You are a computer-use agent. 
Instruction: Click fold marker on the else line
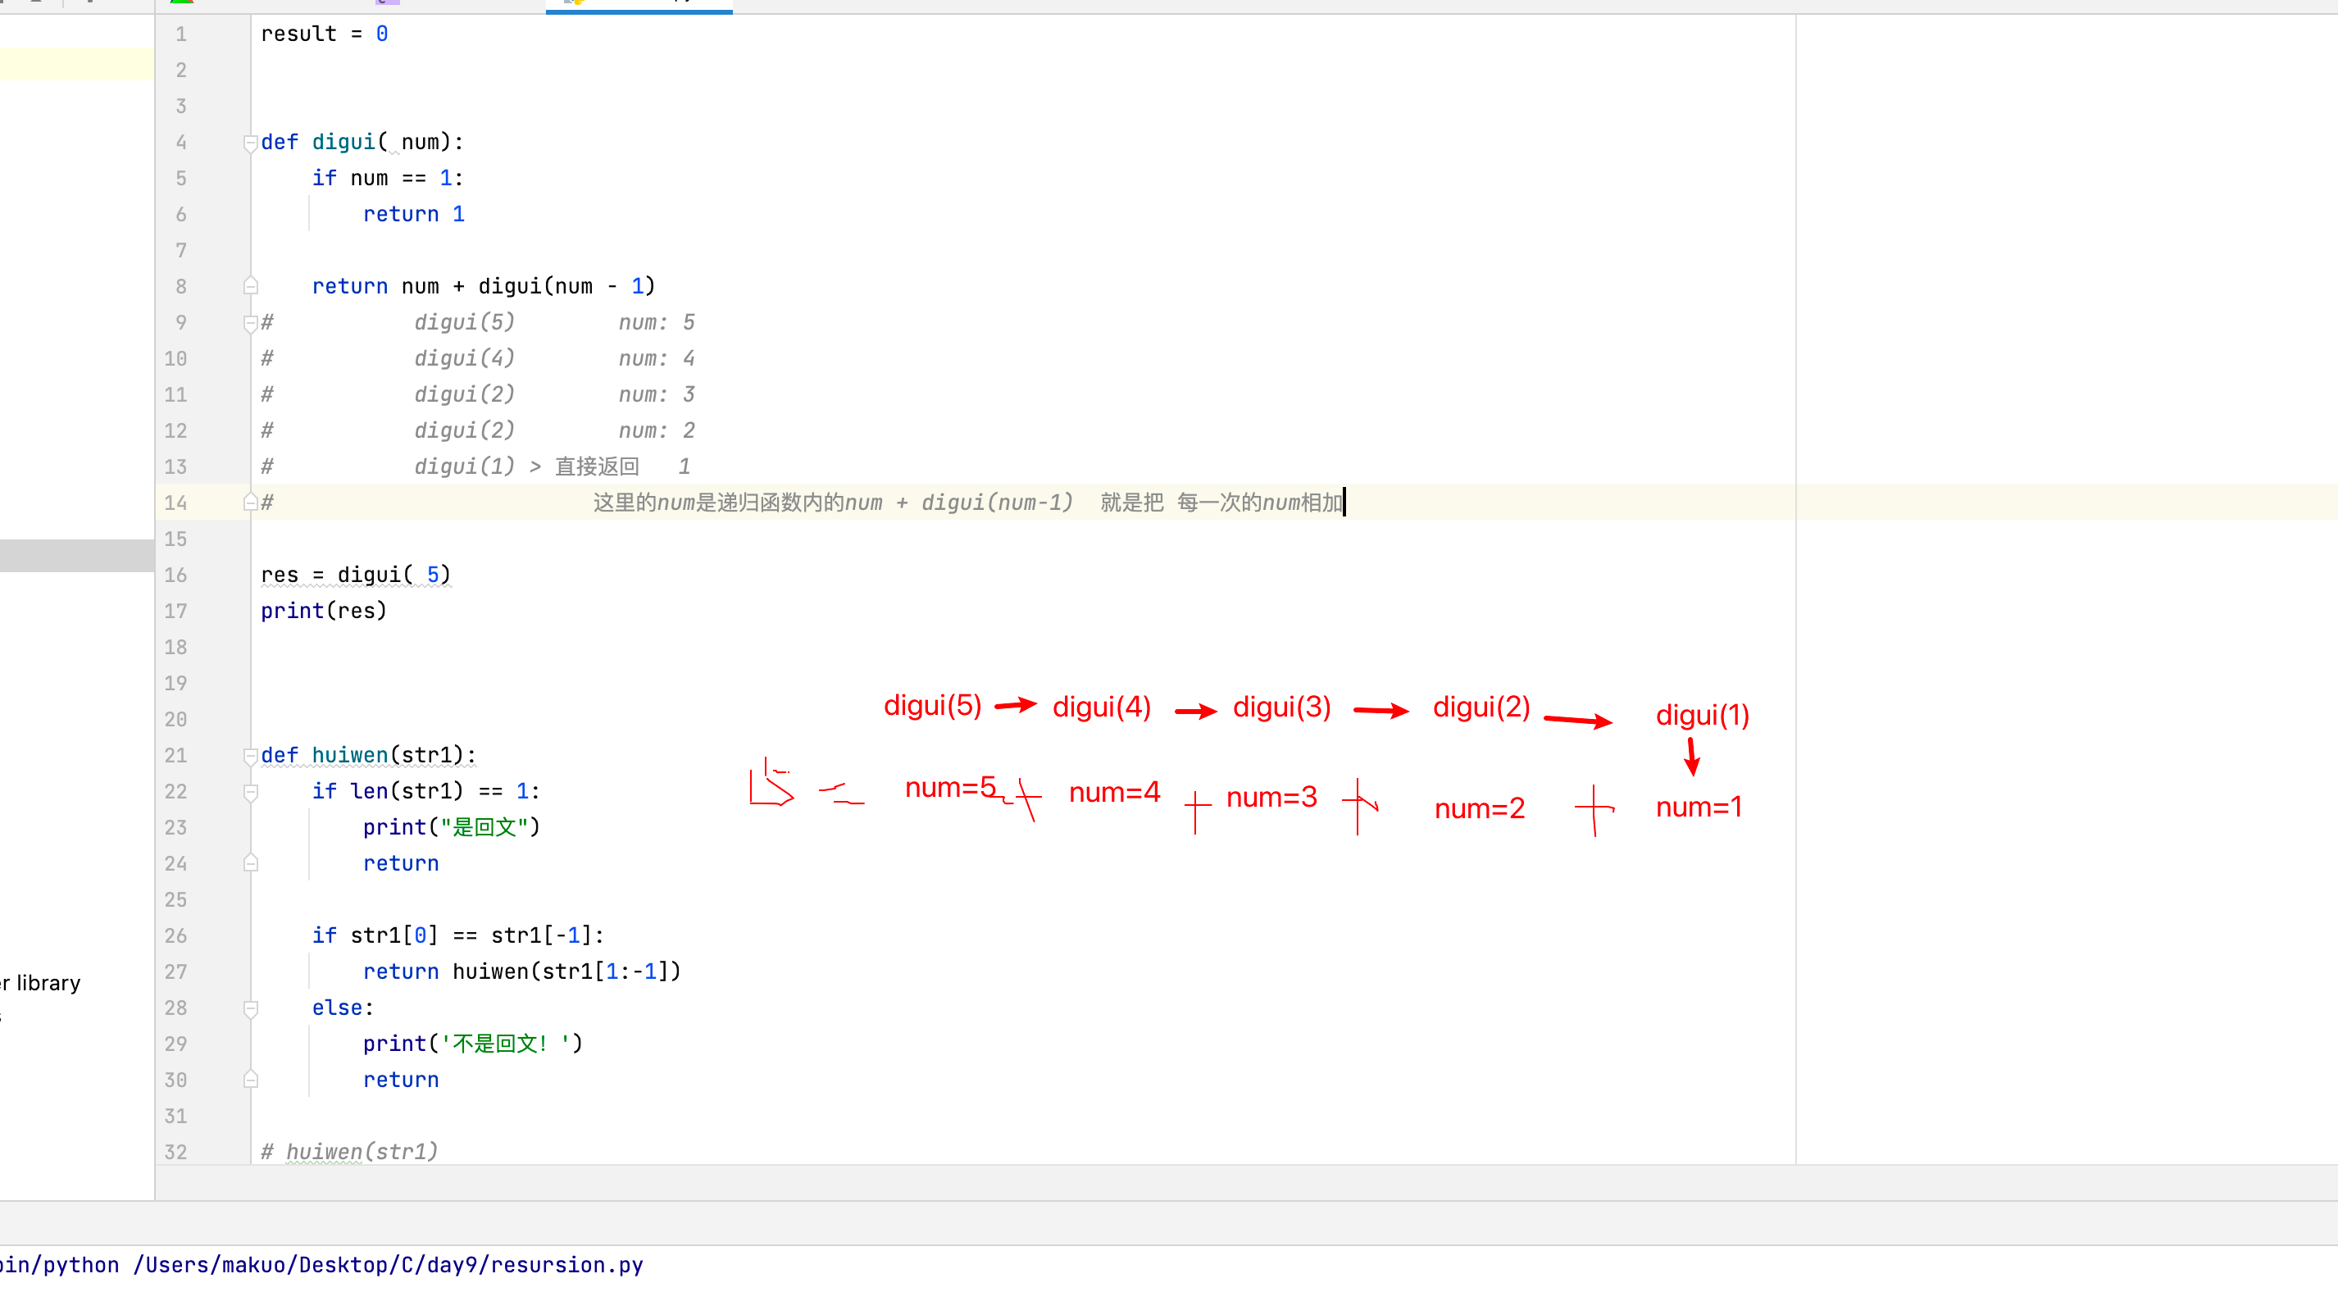251,1008
